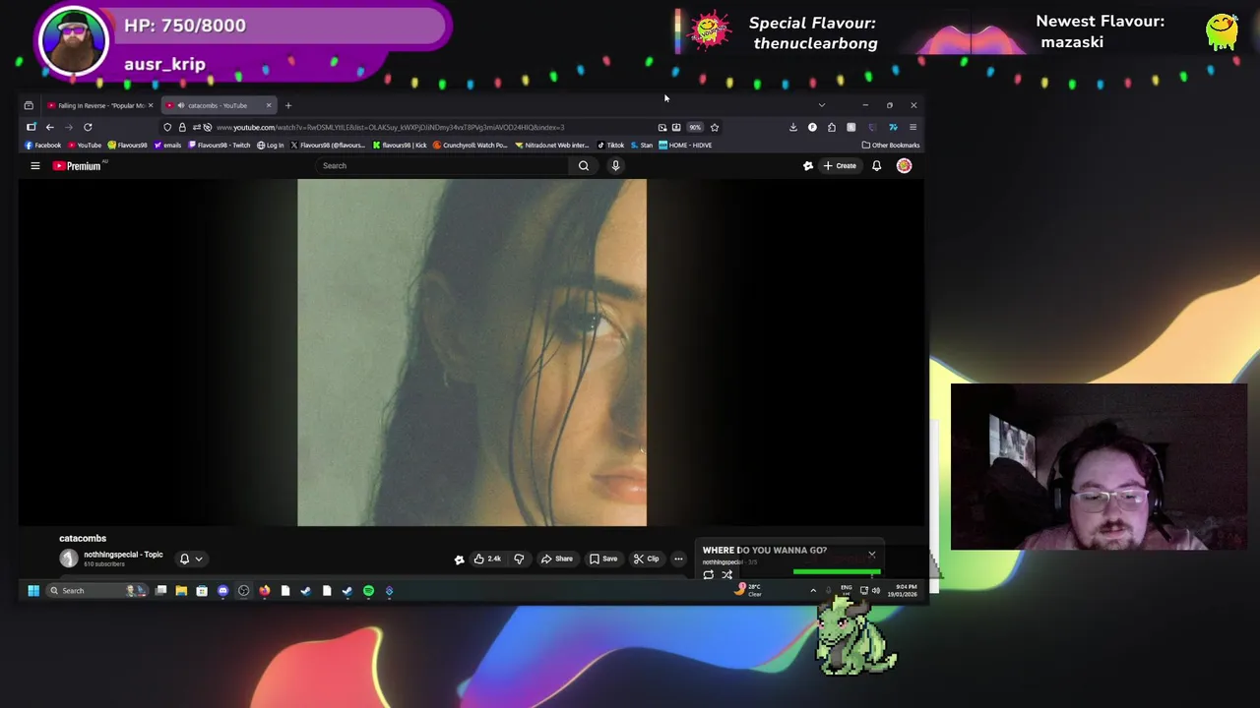Go to YouTube Premium home logo
1260x708 pixels.
click(x=77, y=166)
